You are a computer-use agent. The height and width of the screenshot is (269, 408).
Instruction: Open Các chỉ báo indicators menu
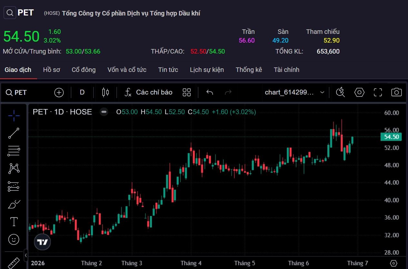coord(149,93)
